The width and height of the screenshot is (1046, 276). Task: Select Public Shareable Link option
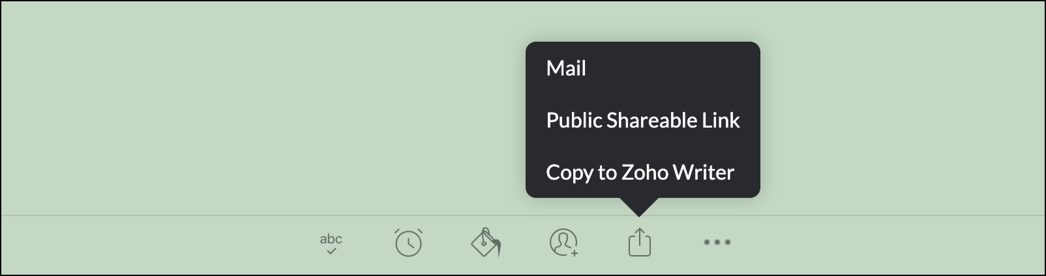643,120
